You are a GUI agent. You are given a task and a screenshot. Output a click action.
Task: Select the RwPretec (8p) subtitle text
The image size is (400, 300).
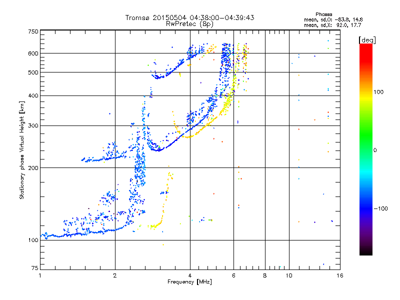click(x=189, y=24)
